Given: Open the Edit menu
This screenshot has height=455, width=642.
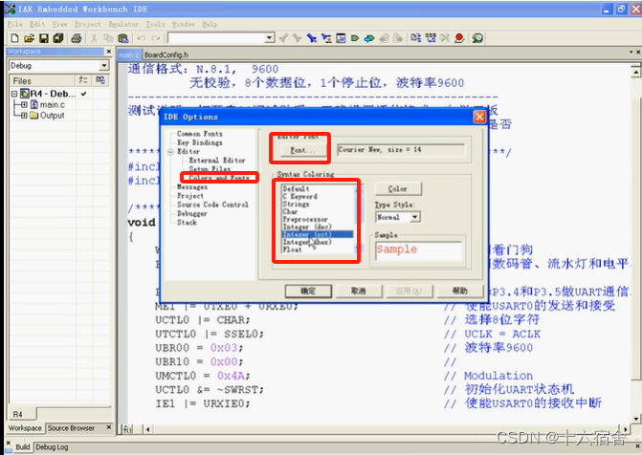Looking at the screenshot, I should (x=37, y=24).
